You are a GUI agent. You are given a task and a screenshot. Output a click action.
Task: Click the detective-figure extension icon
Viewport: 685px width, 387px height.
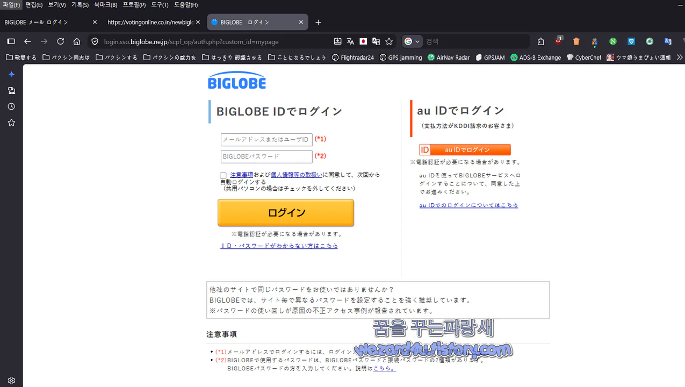coord(595,41)
